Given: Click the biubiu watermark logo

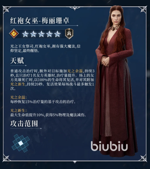Looking at the screenshot, I should [109, 146].
